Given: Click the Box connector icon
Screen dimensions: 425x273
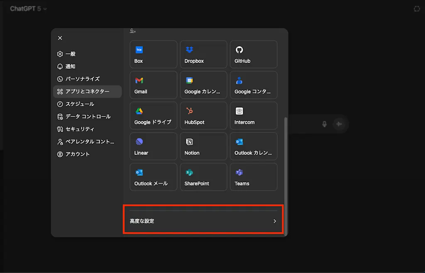Looking at the screenshot, I should coord(139,50).
